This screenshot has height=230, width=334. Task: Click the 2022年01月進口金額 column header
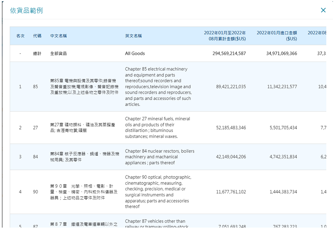click(x=277, y=36)
